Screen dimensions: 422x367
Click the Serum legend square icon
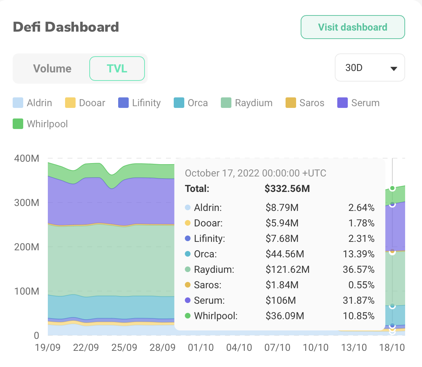tap(343, 103)
